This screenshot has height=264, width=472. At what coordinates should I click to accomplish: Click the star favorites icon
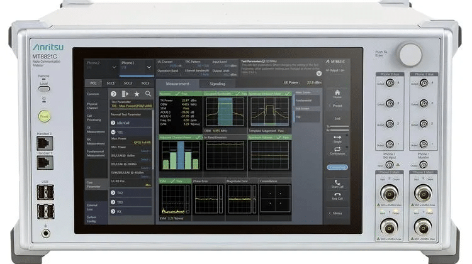click(x=137, y=94)
